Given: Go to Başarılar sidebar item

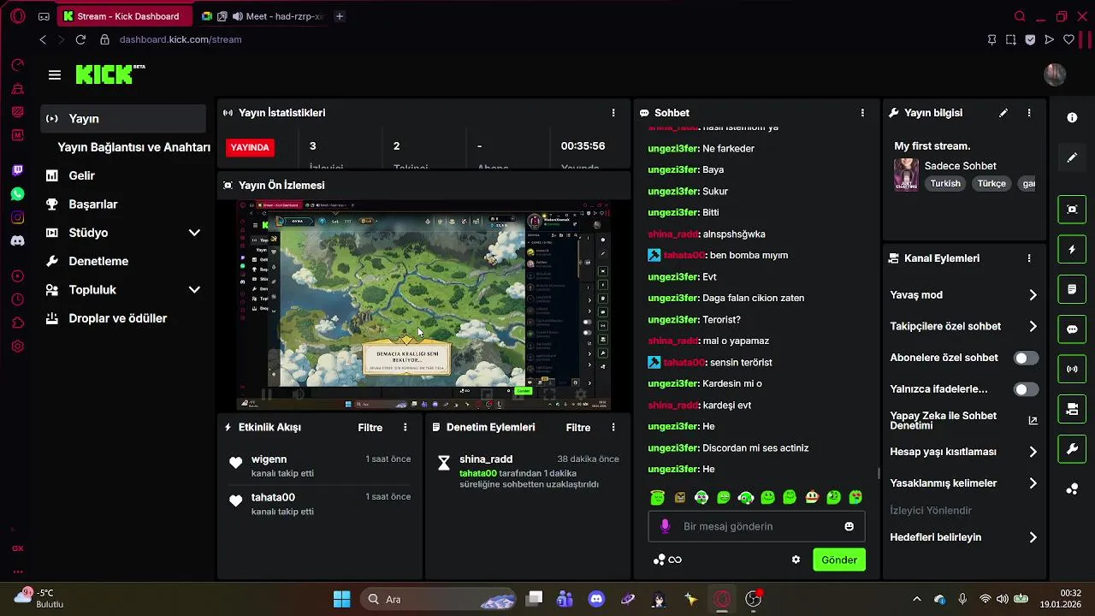Looking at the screenshot, I should click(x=123, y=204).
